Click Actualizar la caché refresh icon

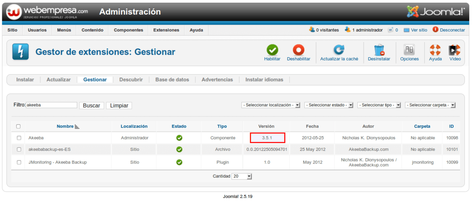(x=339, y=50)
